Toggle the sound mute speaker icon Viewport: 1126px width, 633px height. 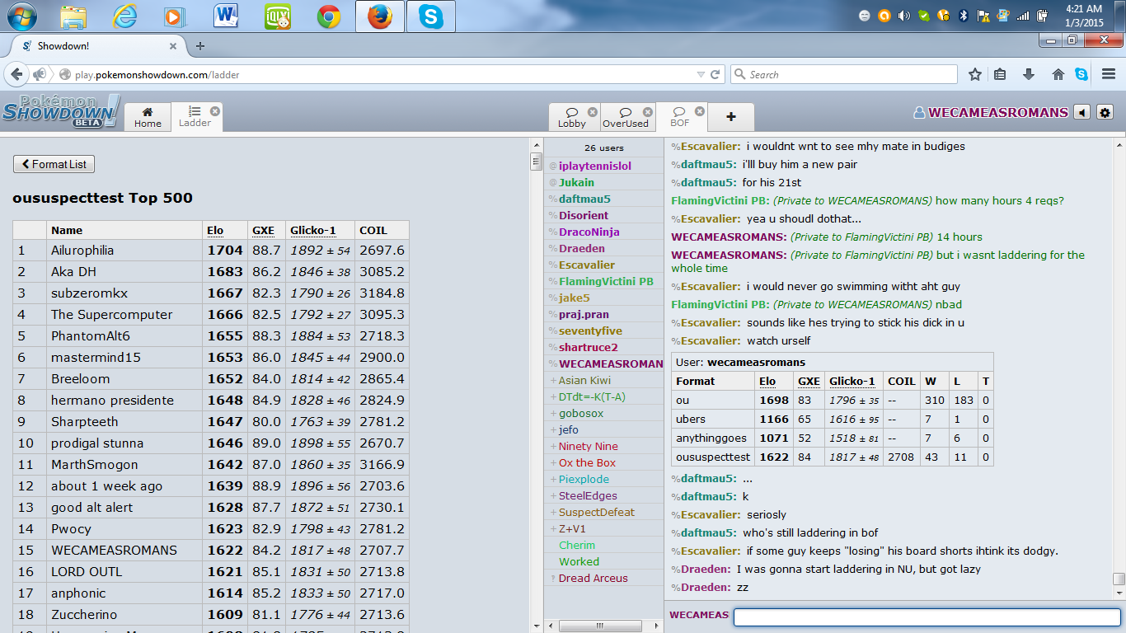tap(1083, 113)
